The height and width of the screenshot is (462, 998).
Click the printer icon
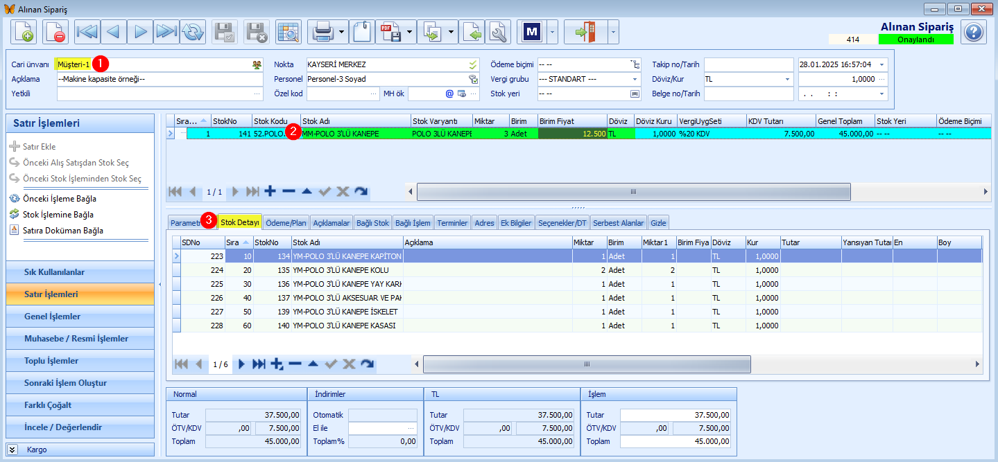tap(323, 32)
